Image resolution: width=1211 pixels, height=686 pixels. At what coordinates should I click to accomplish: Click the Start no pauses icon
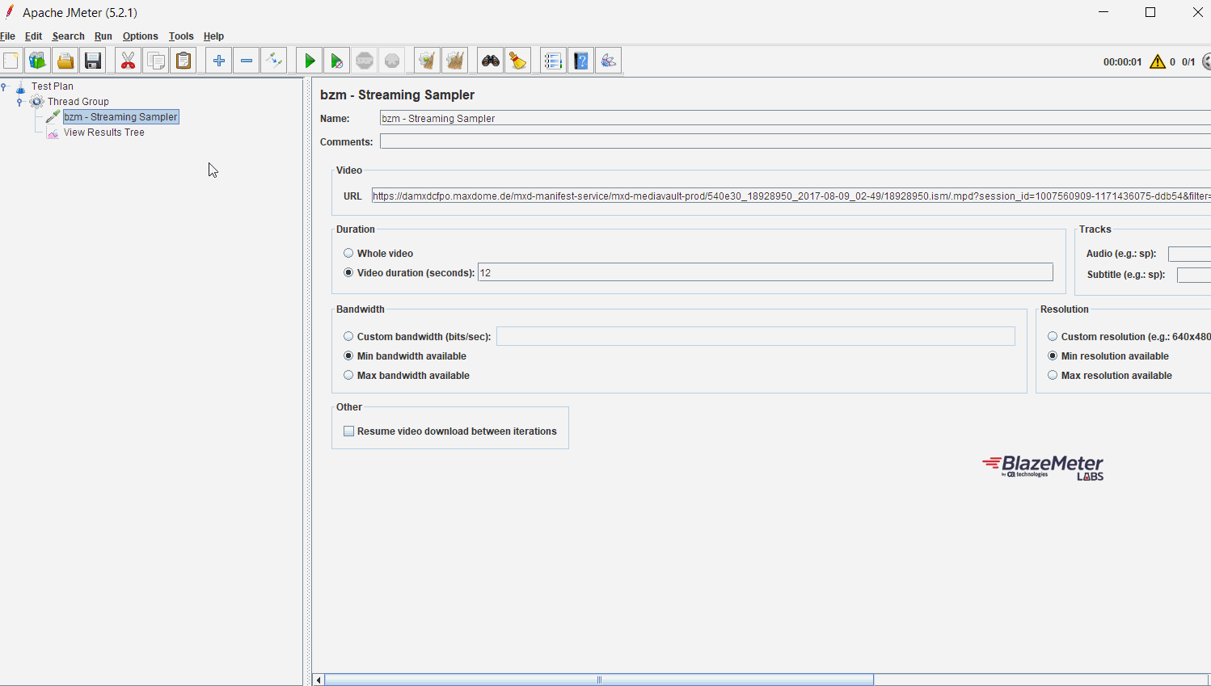[337, 61]
